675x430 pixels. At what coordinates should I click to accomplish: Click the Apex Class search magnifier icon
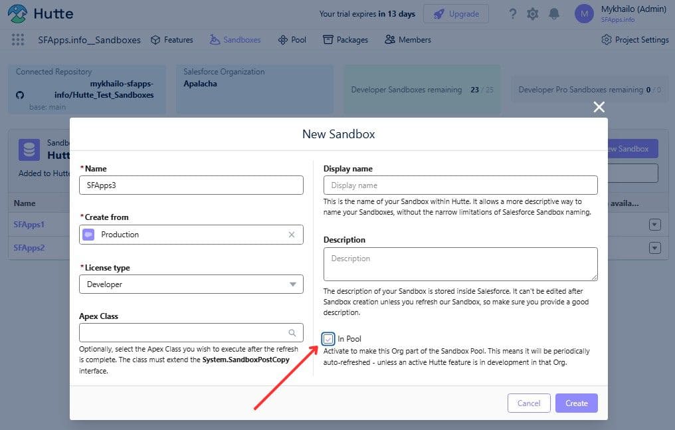292,333
